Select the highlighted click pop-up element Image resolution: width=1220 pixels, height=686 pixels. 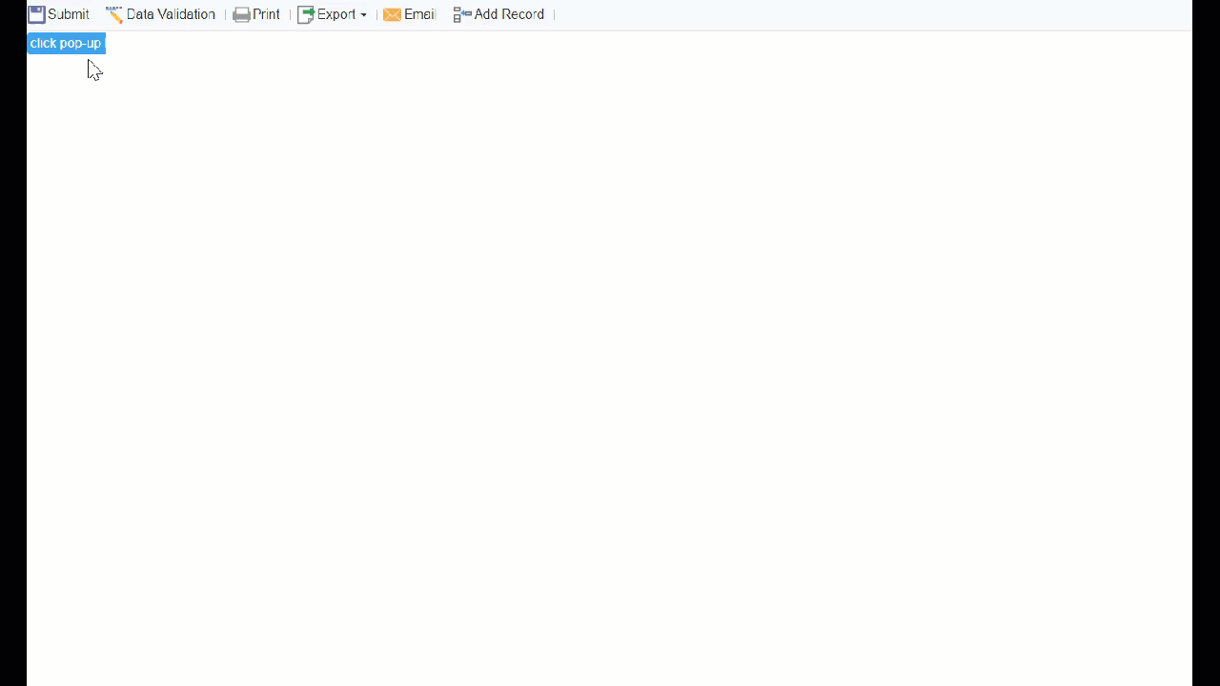point(65,43)
